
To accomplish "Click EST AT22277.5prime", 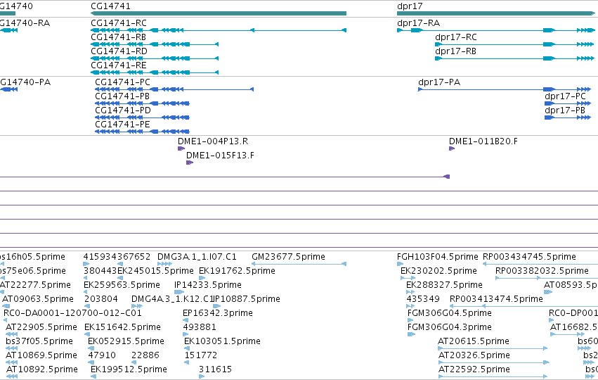I will [35, 285].
